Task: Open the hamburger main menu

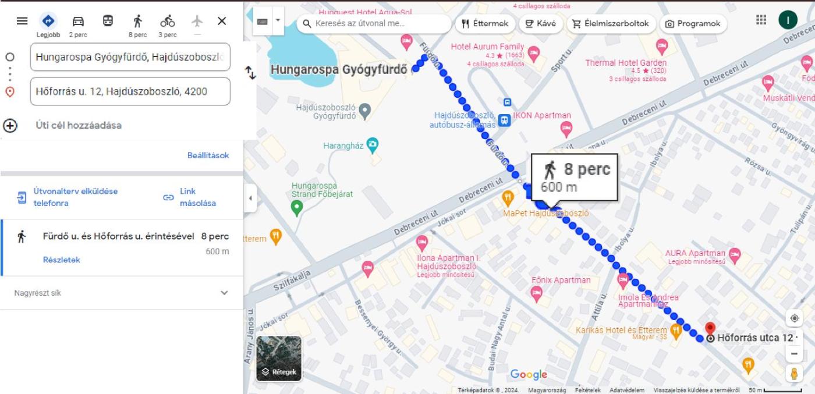Action: coord(22,21)
